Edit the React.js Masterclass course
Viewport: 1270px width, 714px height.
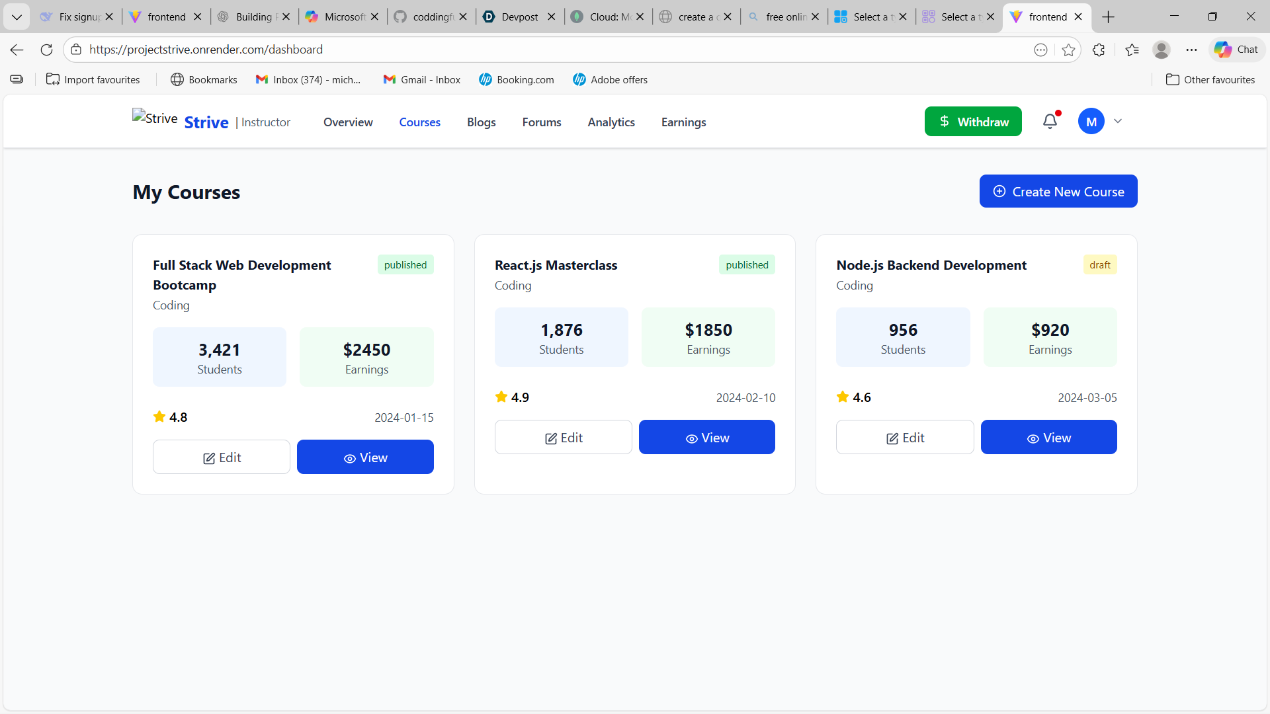(563, 438)
